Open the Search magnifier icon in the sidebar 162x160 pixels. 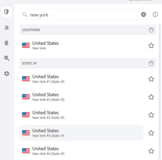(7, 58)
